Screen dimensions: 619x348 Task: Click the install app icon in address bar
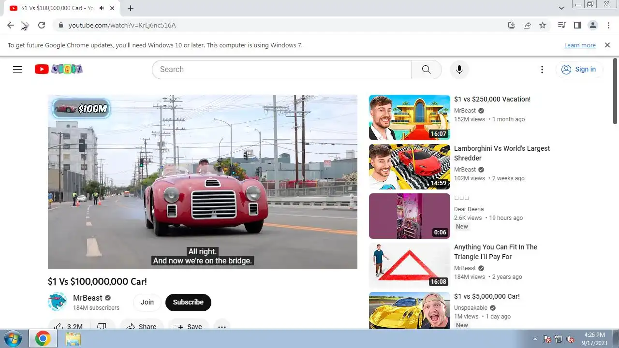tap(512, 25)
